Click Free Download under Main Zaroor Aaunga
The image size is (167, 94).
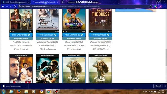pos(47,35)
